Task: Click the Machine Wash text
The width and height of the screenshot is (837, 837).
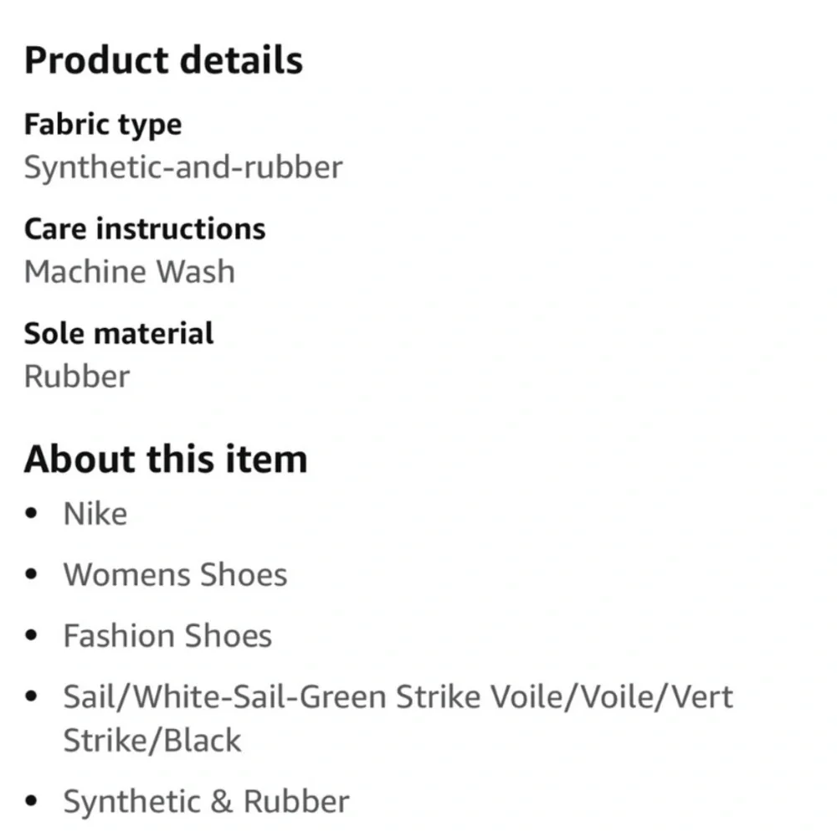Action: 130,271
